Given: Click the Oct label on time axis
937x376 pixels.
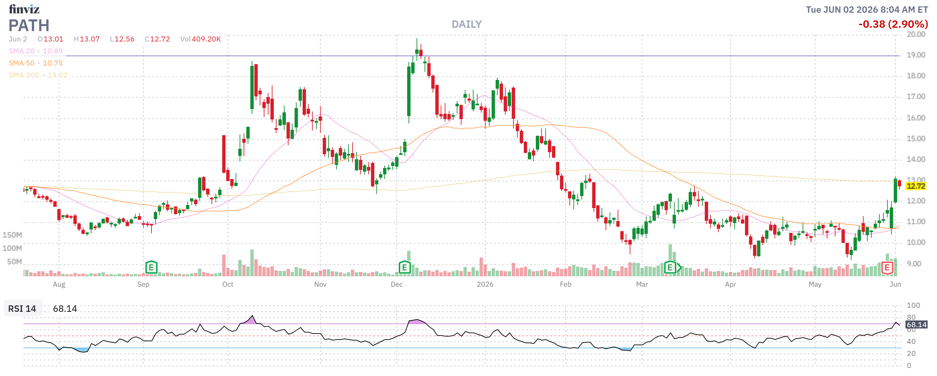Looking at the screenshot, I should [228, 285].
